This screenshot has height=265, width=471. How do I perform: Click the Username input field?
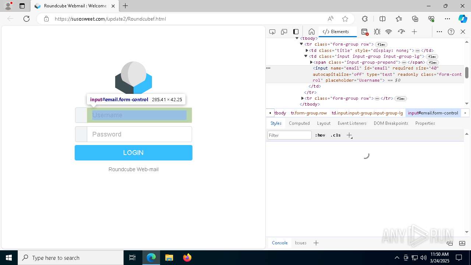click(x=139, y=115)
